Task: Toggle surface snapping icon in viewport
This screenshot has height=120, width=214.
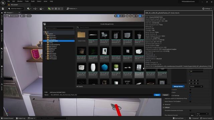Action: [130, 16]
